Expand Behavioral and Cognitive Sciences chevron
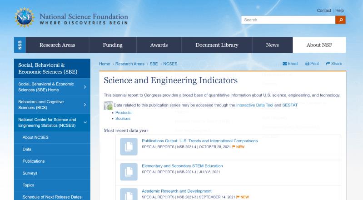This screenshot has width=363, height=200. click(x=85, y=105)
